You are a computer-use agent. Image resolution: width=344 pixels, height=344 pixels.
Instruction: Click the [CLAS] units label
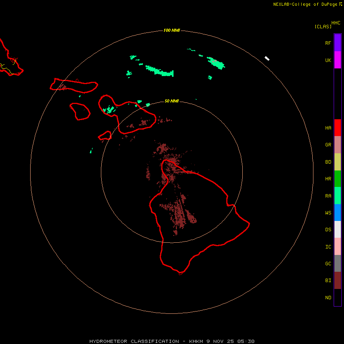point(323,26)
